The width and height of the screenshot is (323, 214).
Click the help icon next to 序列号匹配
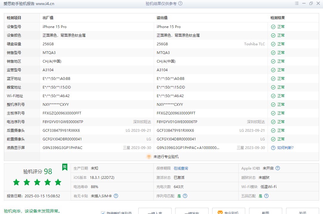coord(185,196)
